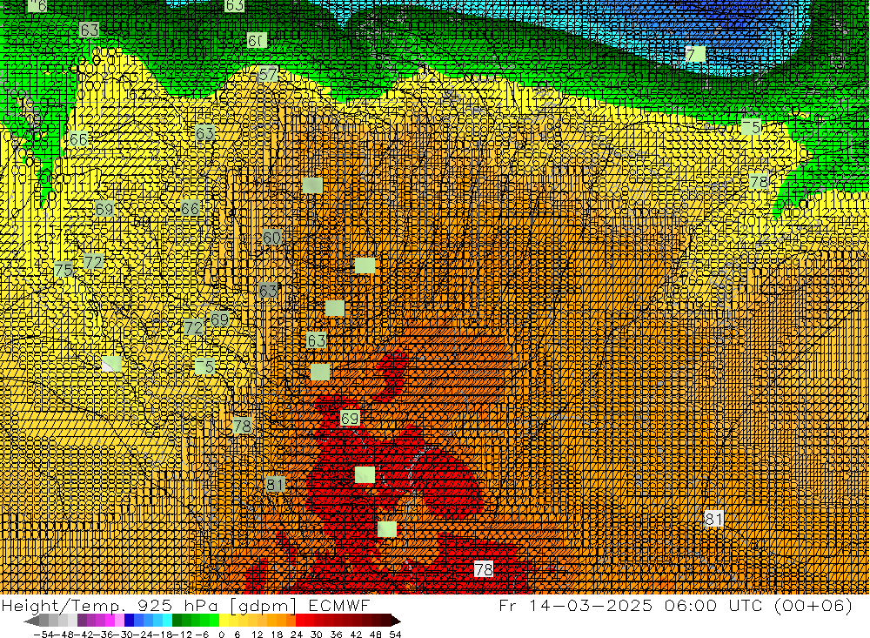Click the dark gray '63' contour label
Viewport: 870px width, 638px height.
click(x=268, y=290)
